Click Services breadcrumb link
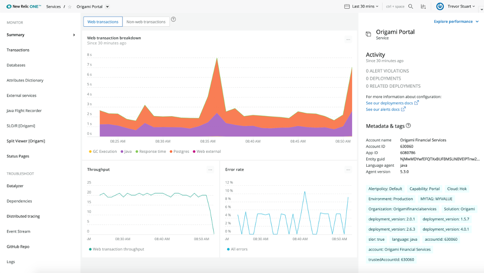Image resolution: width=484 pixels, height=273 pixels. click(x=53, y=6)
